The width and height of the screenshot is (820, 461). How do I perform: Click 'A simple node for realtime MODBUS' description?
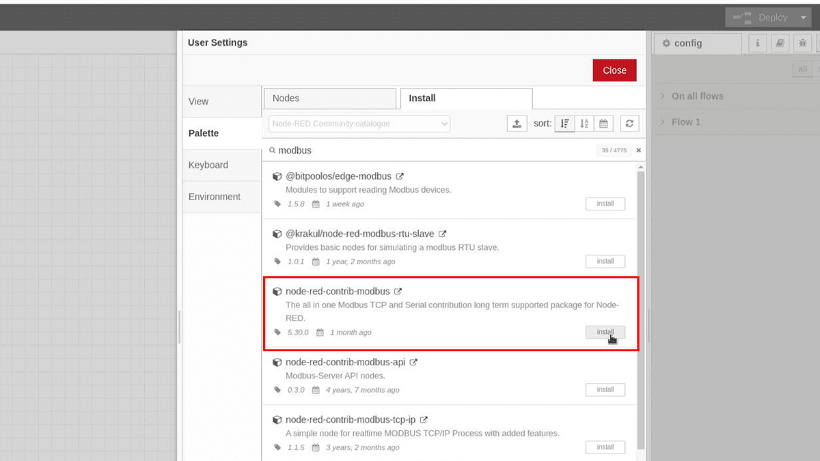coord(422,433)
